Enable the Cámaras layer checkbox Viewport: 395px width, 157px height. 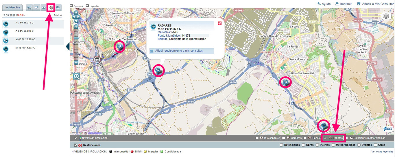(284, 138)
